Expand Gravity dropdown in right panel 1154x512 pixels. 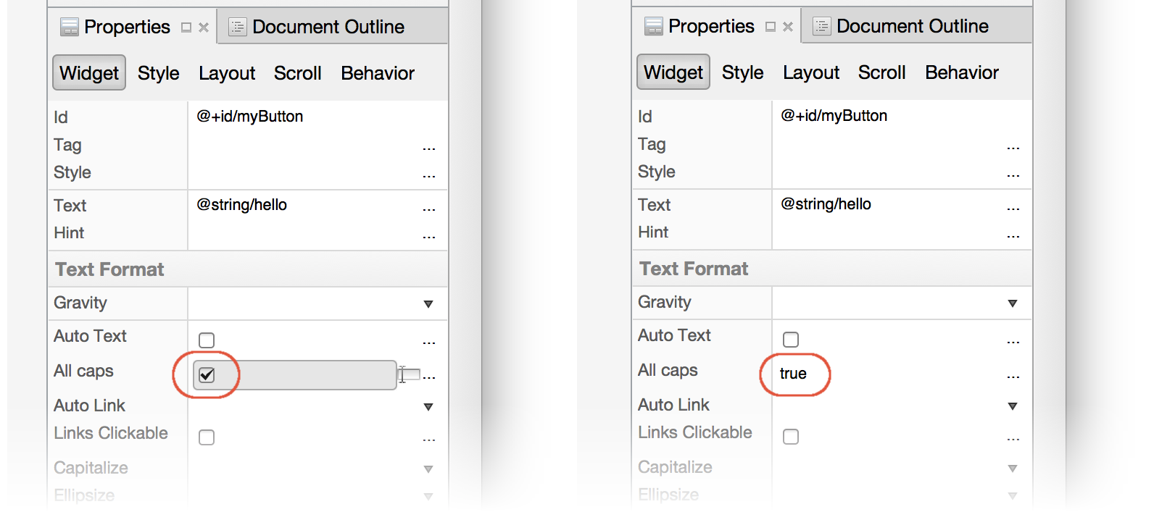1013,303
